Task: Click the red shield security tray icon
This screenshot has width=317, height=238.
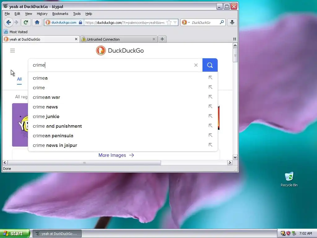Action: 288,233
